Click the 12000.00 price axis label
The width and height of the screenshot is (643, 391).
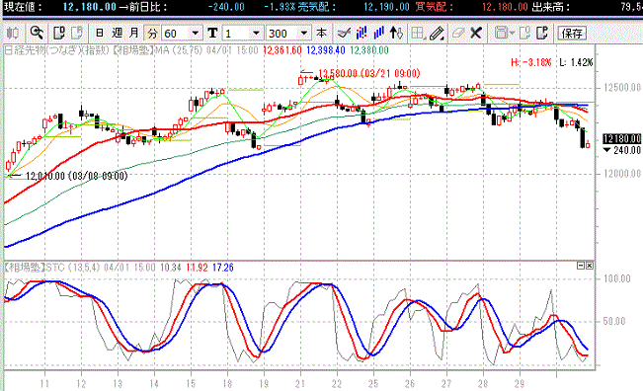622,174
